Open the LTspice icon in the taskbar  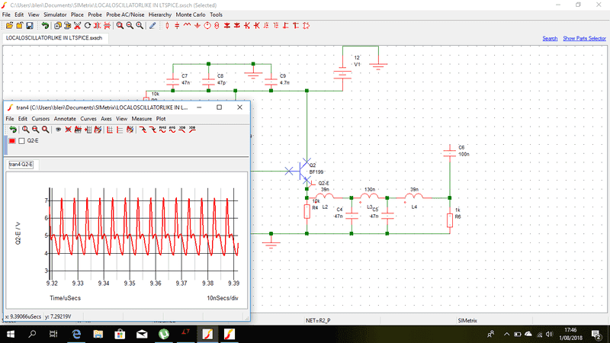pos(185,334)
